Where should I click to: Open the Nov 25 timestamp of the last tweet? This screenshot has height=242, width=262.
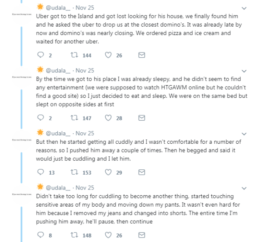85,188
